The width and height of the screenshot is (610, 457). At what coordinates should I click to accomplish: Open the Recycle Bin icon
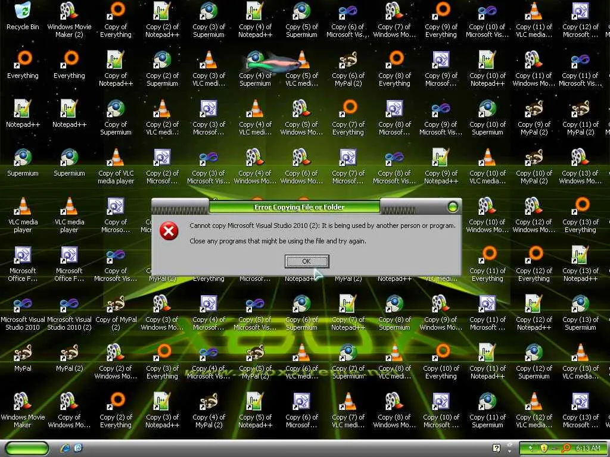[x=23, y=17]
